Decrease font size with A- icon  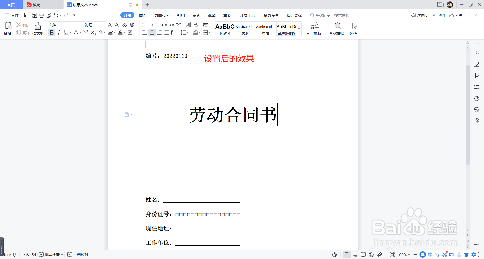pyautogui.click(x=117, y=25)
